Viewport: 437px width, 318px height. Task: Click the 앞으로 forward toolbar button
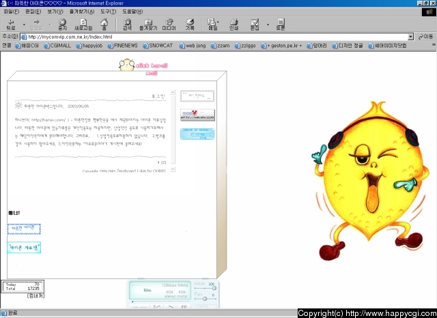click(x=36, y=25)
